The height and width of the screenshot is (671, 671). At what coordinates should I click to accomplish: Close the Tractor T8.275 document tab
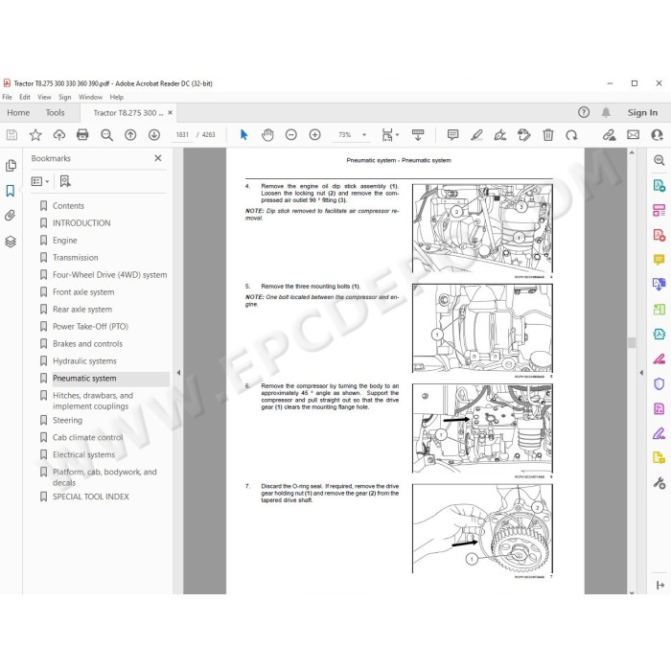(x=171, y=112)
